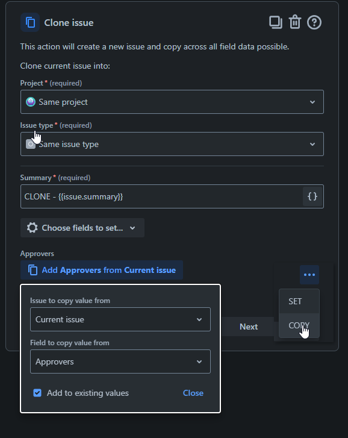Close the copy value popup
The width and height of the screenshot is (348, 438).
pos(193,393)
